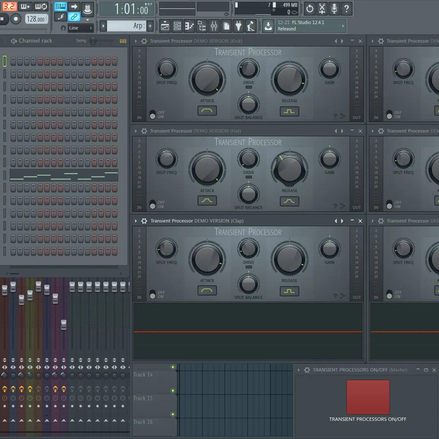Toggle typing keyboard to piano icon

(x=60, y=6)
